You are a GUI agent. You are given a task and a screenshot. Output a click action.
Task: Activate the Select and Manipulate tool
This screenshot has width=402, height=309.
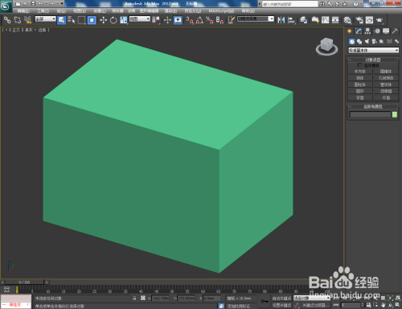click(x=167, y=20)
